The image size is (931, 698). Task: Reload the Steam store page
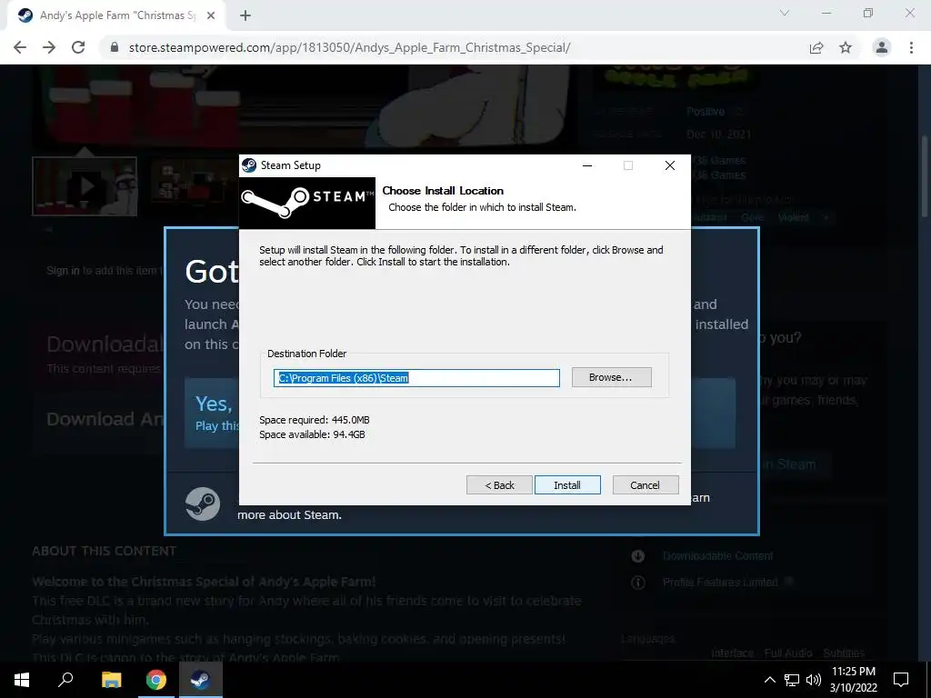pos(78,47)
